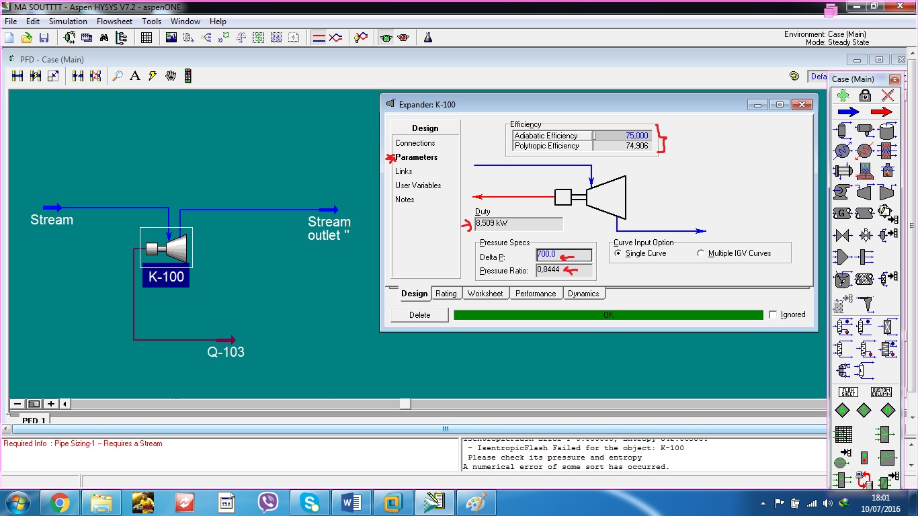Screen dimensions: 918x516
Task: Select the Add Text tool on the PFD toolbar
Action: (x=134, y=75)
